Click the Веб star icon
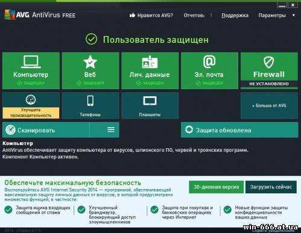The height and width of the screenshot is (233, 301). tap(90, 62)
